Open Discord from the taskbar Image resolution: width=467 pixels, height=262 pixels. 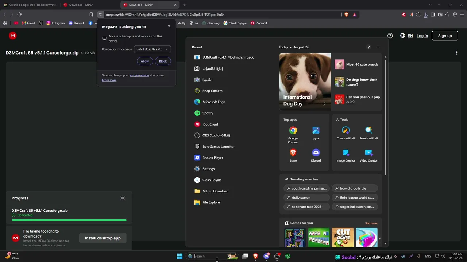pos(266,256)
